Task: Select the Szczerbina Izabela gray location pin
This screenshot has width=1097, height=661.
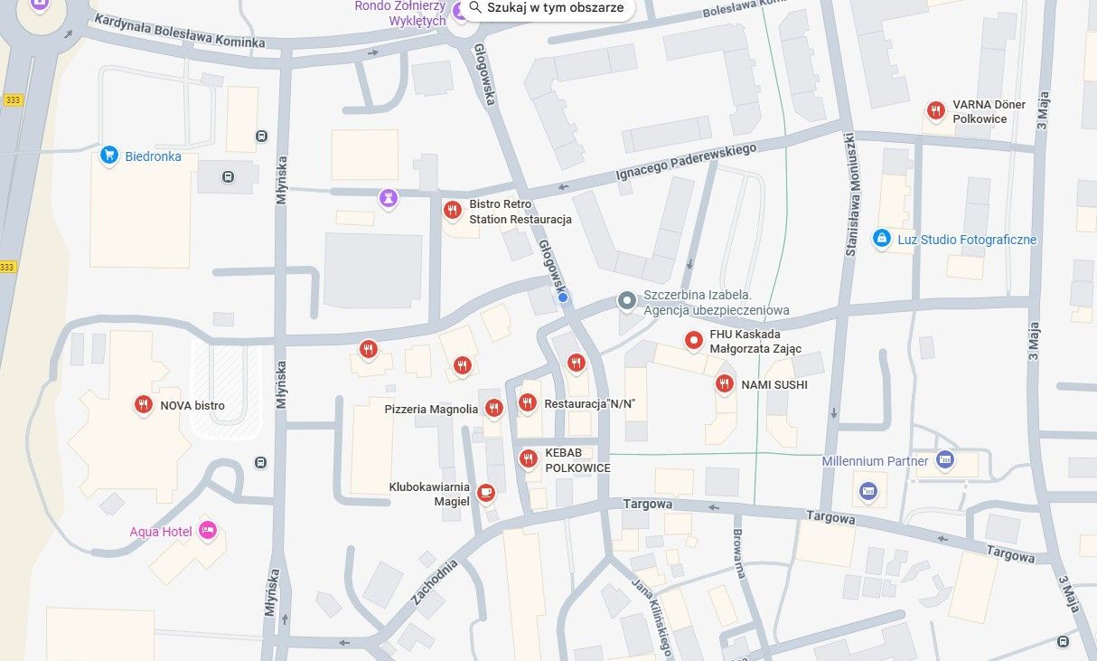Action: (x=626, y=301)
